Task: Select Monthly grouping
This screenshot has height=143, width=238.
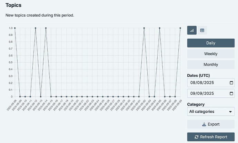Action: point(211,64)
